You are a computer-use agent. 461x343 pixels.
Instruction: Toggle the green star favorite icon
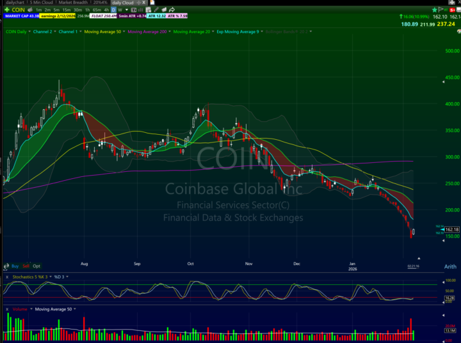point(435,10)
